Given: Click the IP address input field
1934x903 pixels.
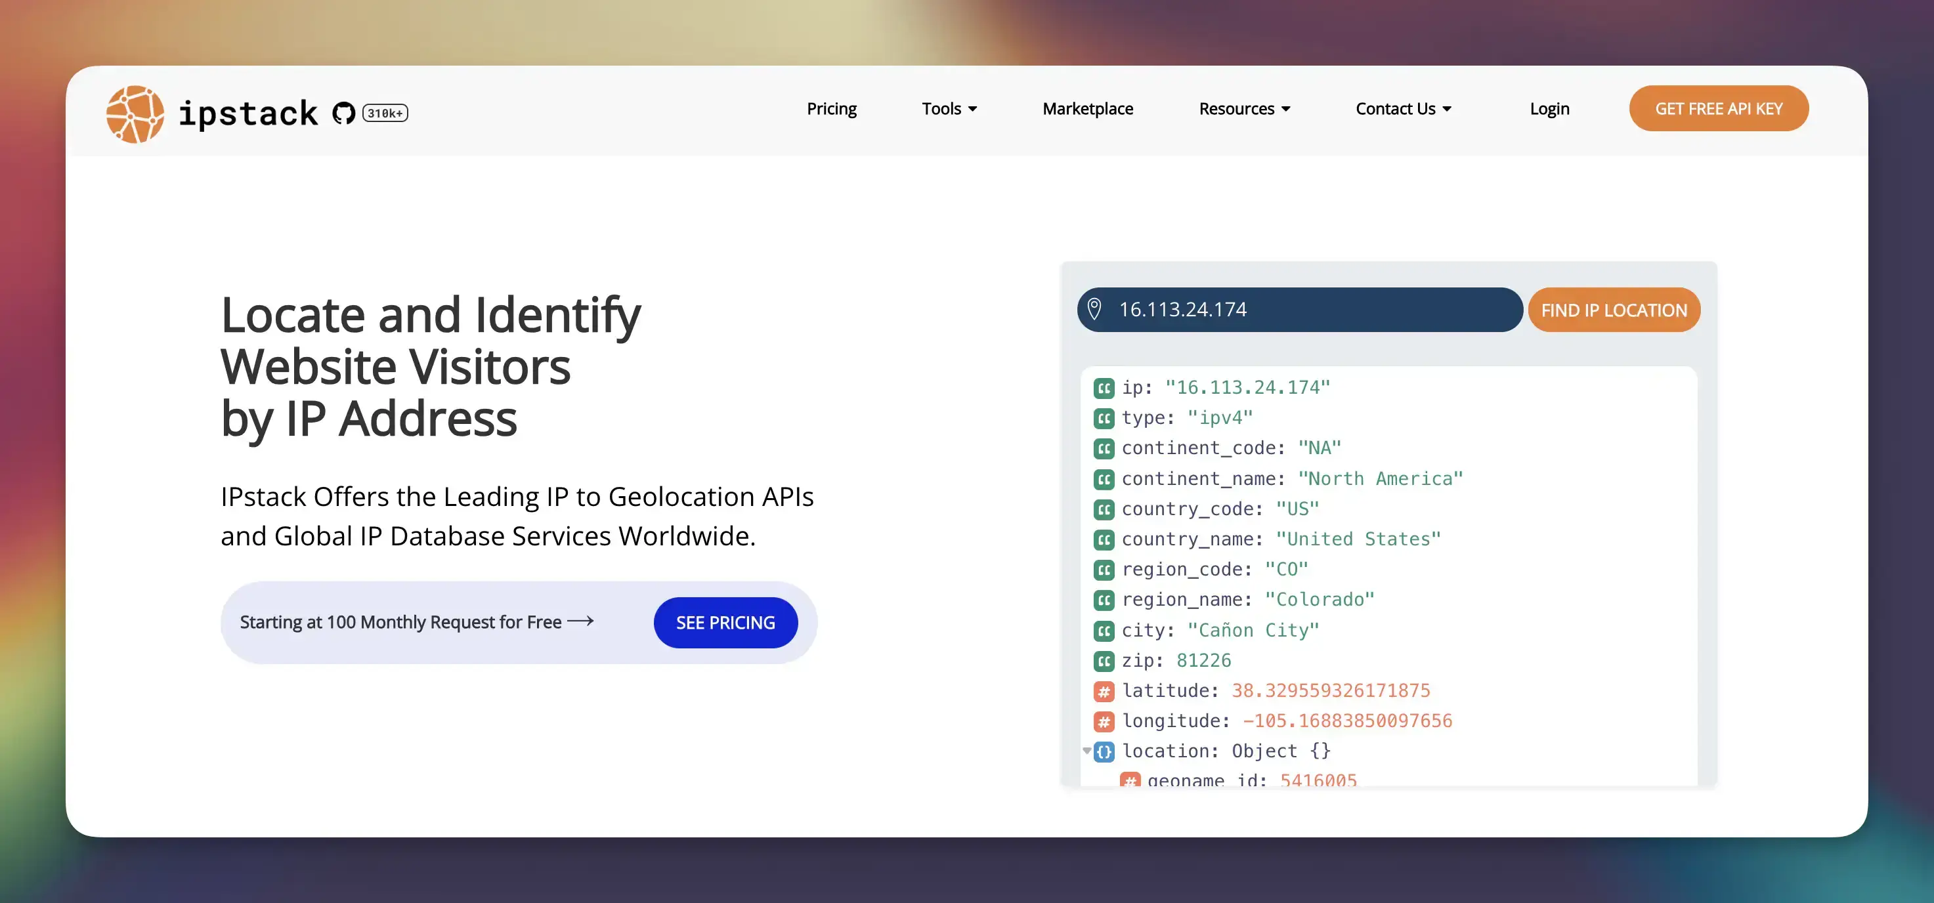Looking at the screenshot, I should [x=1300, y=310].
